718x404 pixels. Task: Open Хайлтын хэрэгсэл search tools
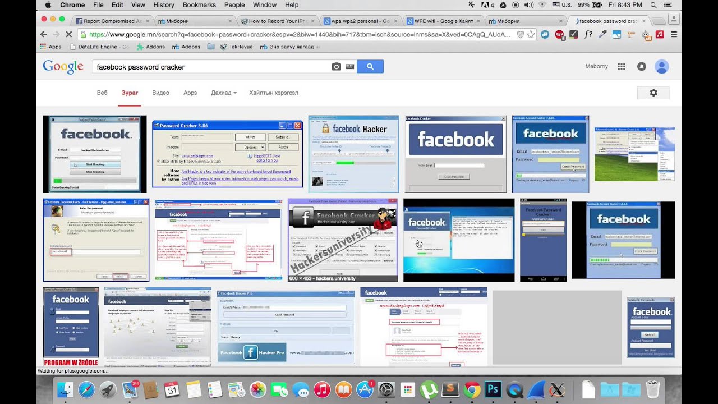274,93
